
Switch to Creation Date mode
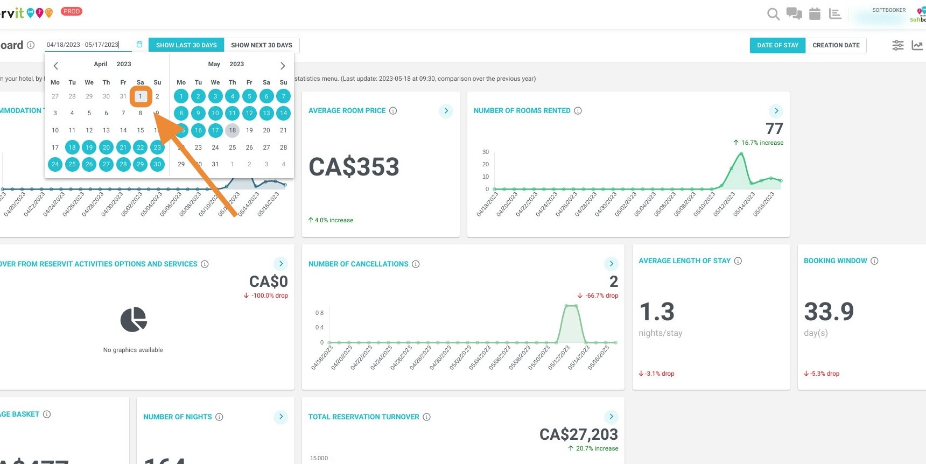[x=836, y=45]
